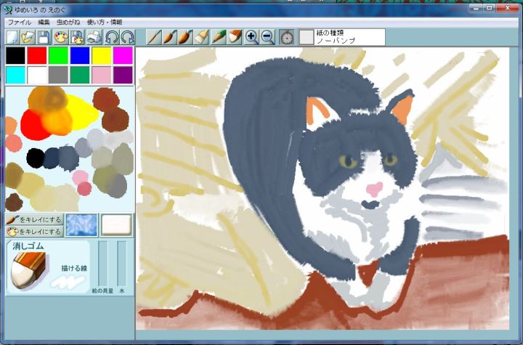Click the new blank canvas icon
Image resolution: width=523 pixels, height=345 pixels.
click(12, 37)
